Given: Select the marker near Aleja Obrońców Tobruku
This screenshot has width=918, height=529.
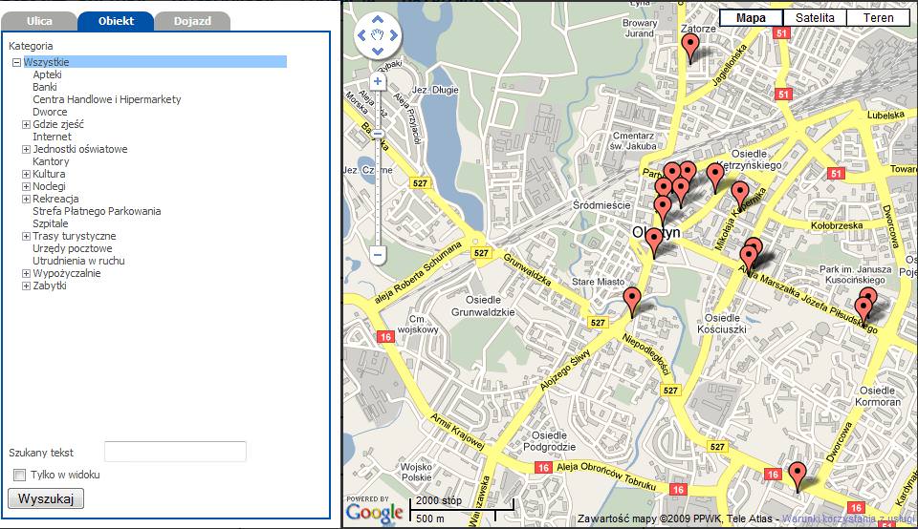Looking at the screenshot, I should pos(797,475).
